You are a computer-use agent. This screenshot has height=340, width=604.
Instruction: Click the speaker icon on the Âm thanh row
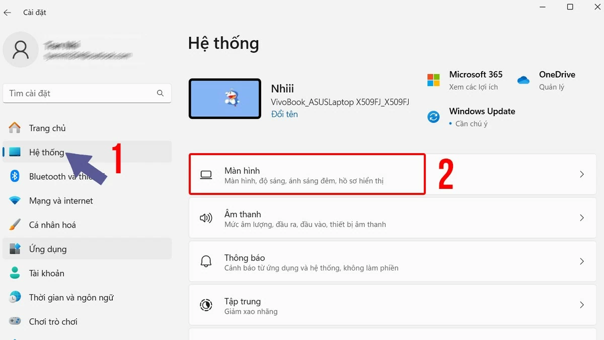(206, 218)
